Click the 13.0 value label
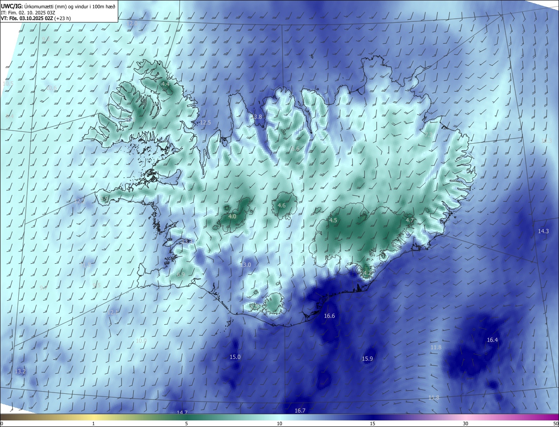 pyautogui.click(x=246, y=265)
